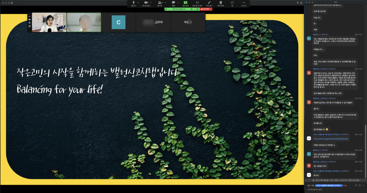Click the chat window title '채팅'
The height and width of the screenshot is (193, 367).
[335, 2]
